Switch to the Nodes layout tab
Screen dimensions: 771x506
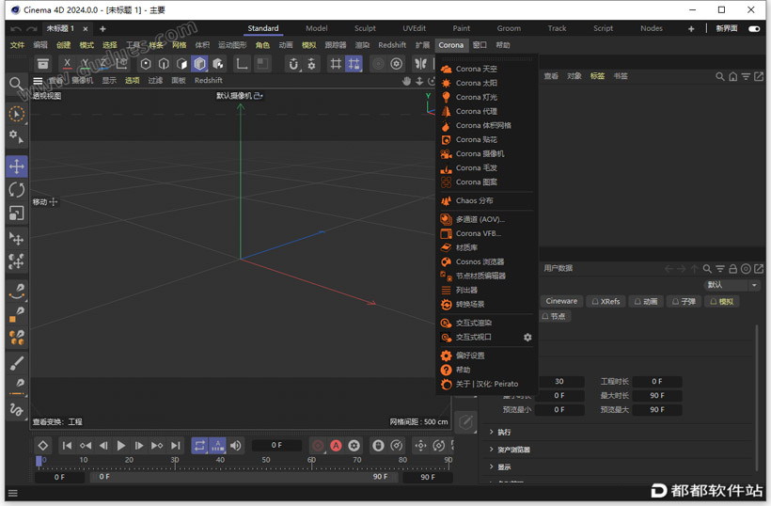(x=651, y=28)
